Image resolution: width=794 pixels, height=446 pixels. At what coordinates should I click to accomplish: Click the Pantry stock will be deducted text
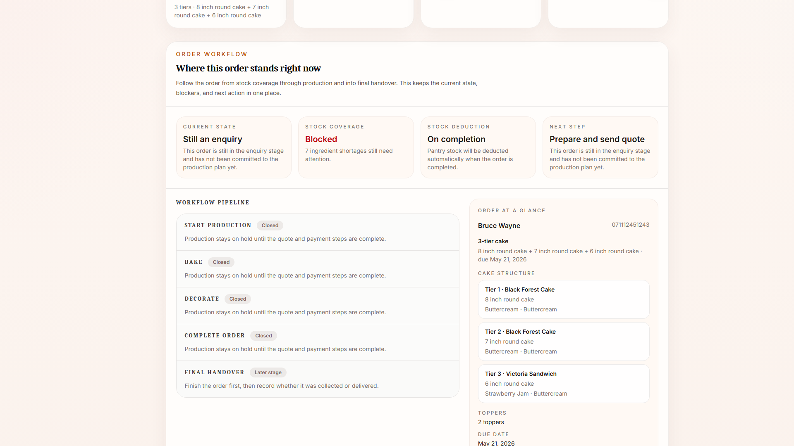[x=470, y=159]
